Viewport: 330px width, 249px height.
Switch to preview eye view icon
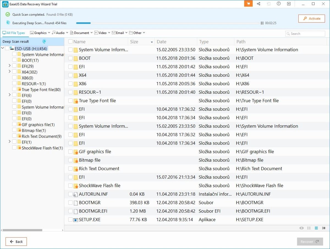pyautogui.click(x=302, y=228)
